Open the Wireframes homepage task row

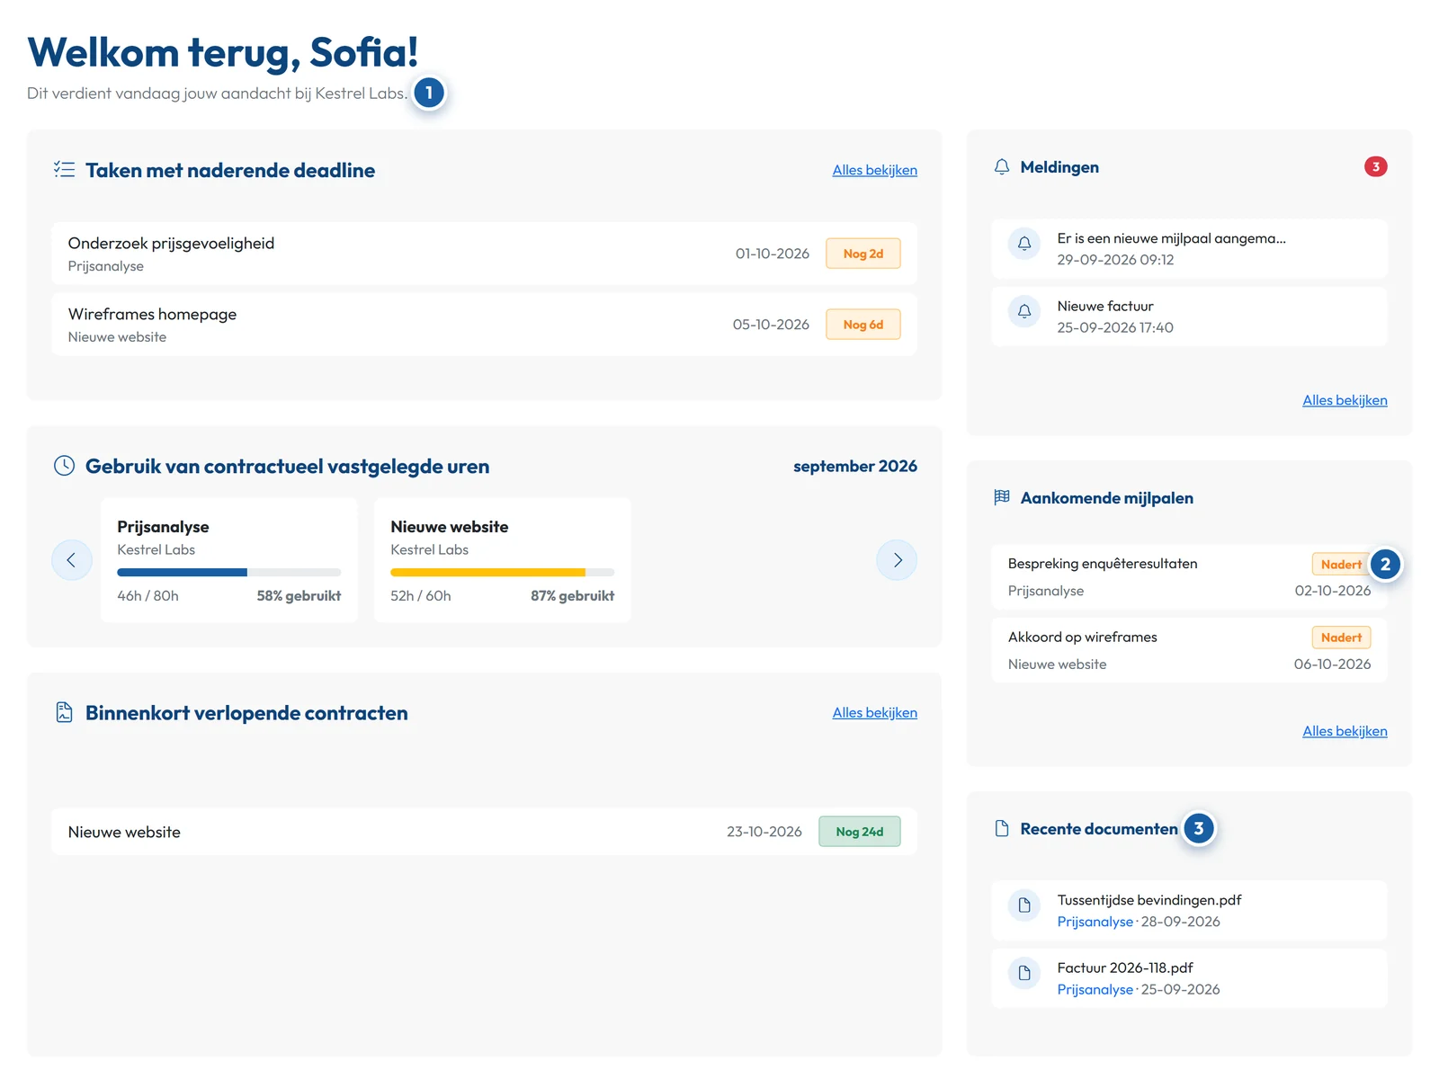tap(485, 325)
